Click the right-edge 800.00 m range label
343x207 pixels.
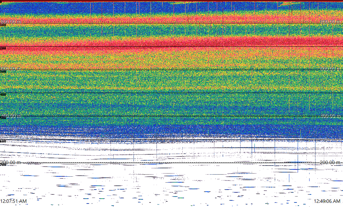[x=330, y=21]
